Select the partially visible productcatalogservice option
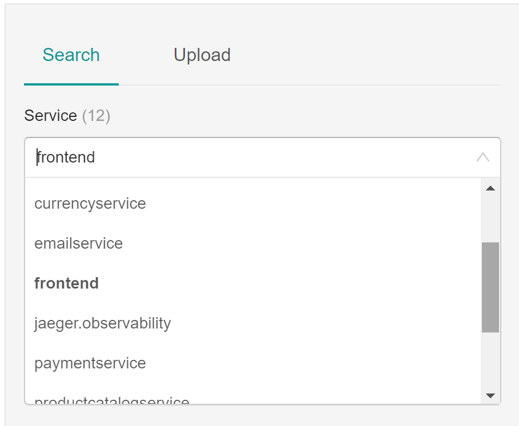The height and width of the screenshot is (426, 519). (112, 400)
